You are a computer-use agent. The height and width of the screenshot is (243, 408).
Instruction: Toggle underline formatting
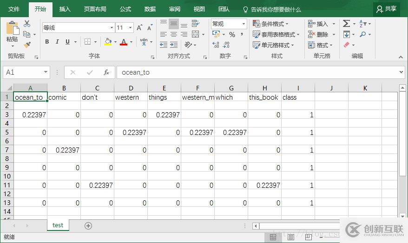point(67,42)
